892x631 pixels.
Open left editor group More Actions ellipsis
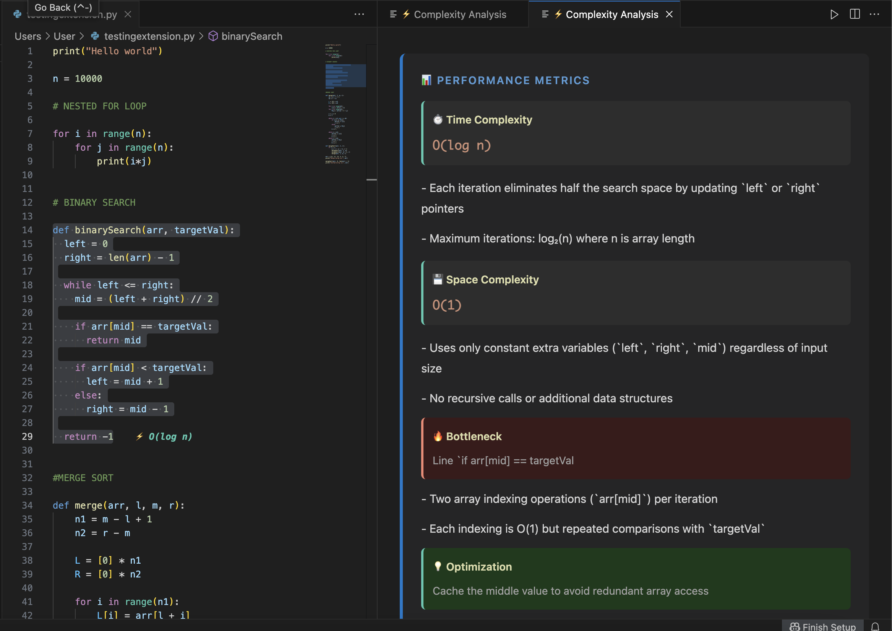point(359,15)
